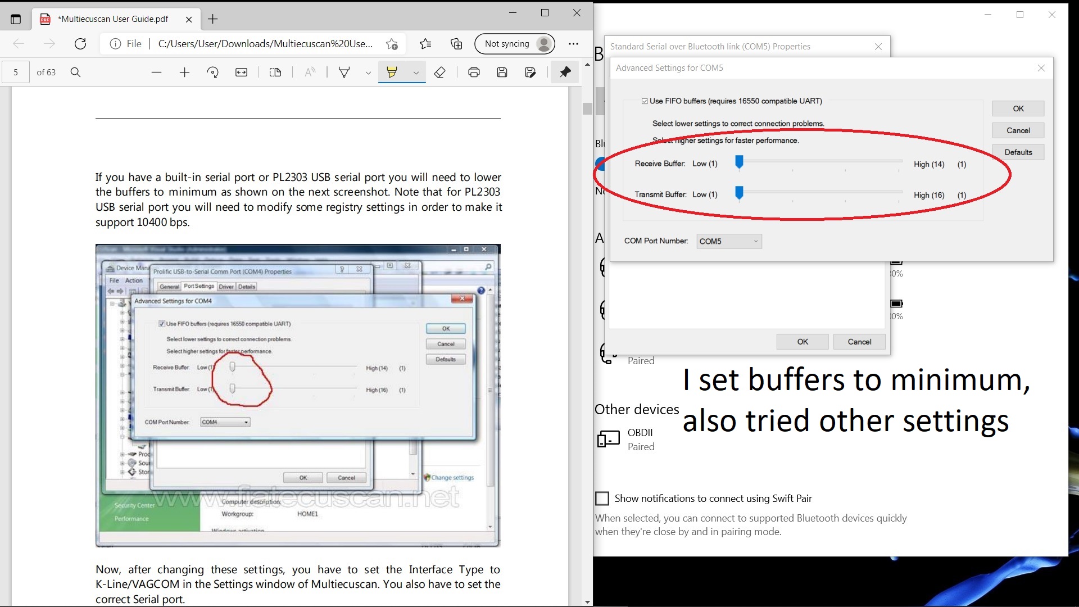Rotate the PDF page
1079x607 pixels.
212,72
